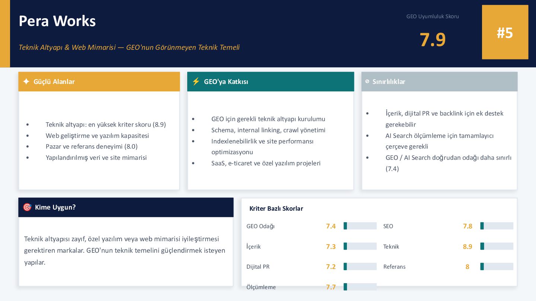Click the 7.3 İçerik score value

pyautogui.click(x=331, y=246)
